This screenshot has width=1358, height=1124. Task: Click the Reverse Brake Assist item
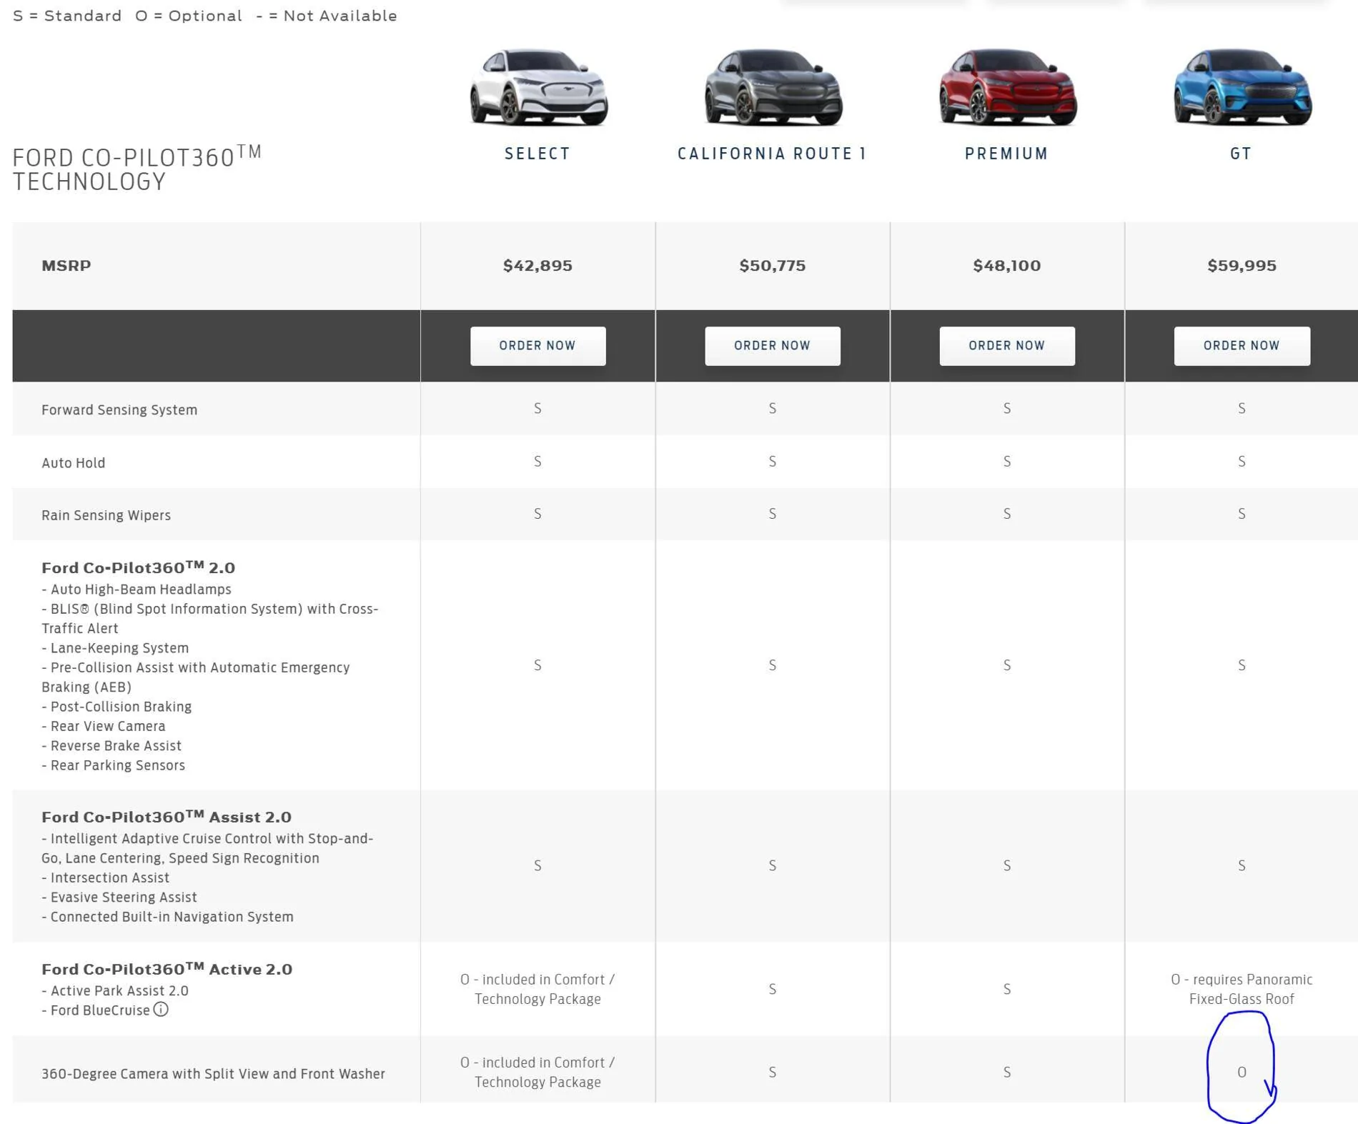tap(116, 746)
